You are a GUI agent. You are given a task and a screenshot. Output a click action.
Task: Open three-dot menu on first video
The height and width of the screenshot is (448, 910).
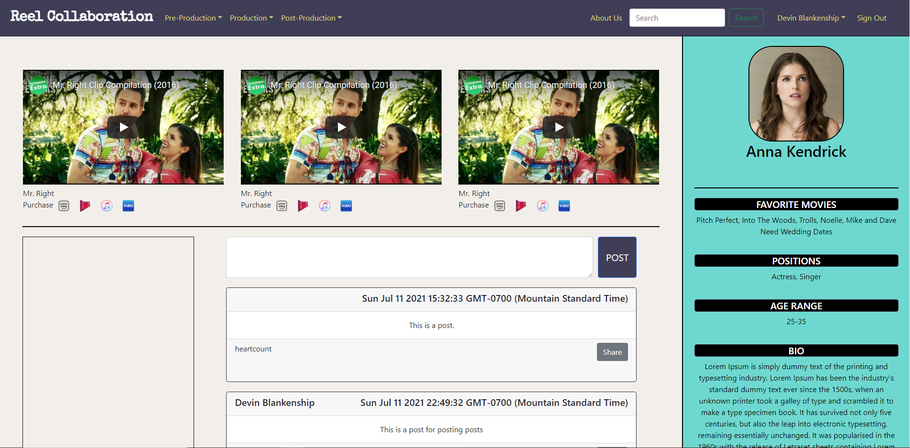click(206, 85)
